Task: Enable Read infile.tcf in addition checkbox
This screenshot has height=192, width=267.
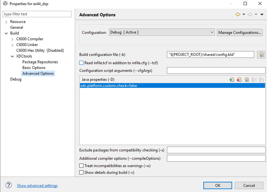Action: pyautogui.click(x=81, y=63)
